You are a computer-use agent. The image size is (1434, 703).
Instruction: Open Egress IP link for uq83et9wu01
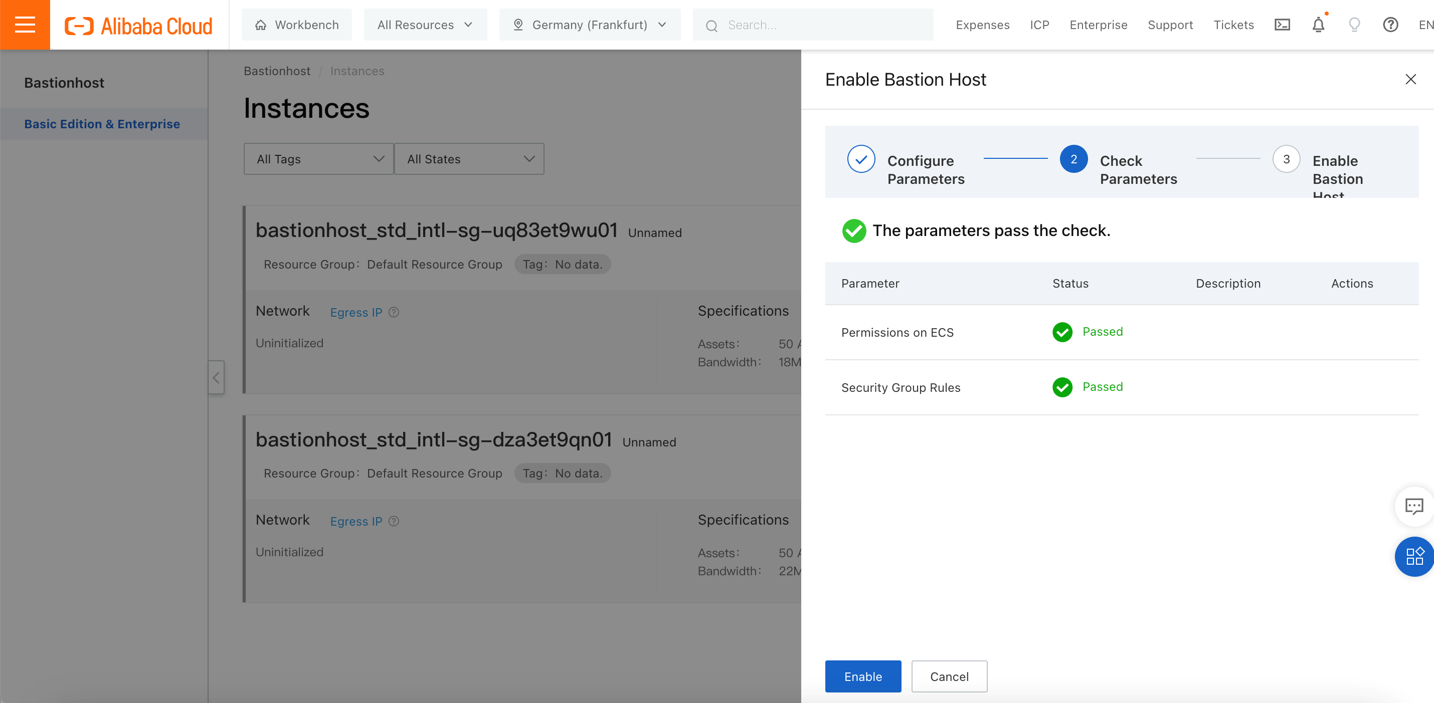(356, 313)
